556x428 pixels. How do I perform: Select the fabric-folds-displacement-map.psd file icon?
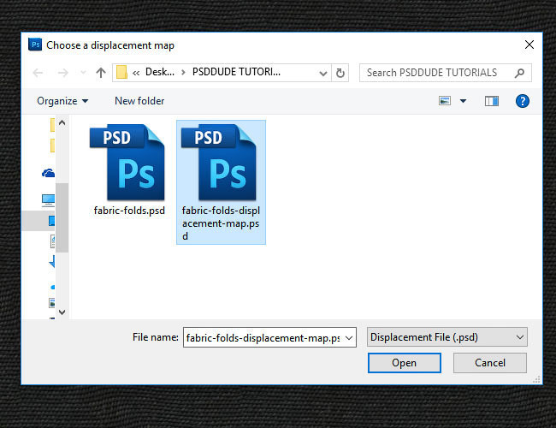219,162
